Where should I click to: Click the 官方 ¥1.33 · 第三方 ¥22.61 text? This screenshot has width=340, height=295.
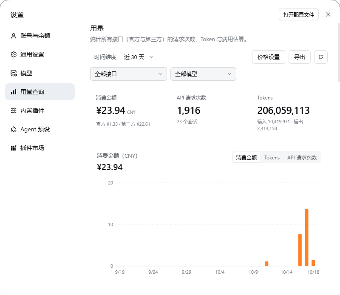point(123,124)
